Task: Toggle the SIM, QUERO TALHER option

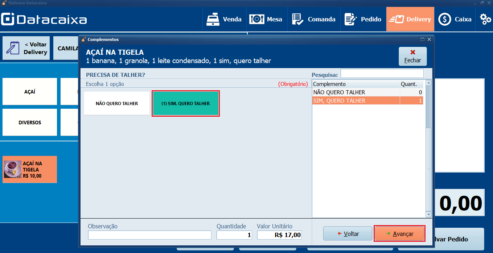Action: [185, 103]
